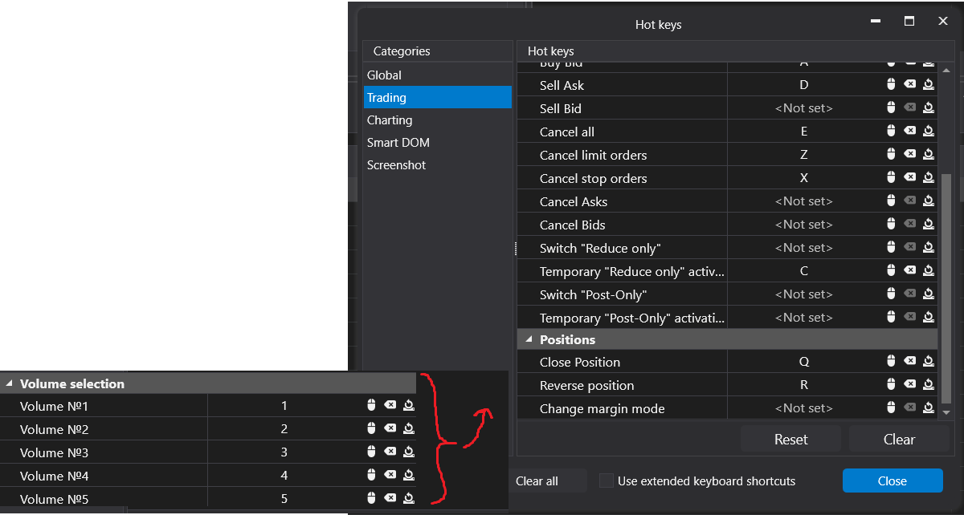Viewport: 964px width, 515px height.
Task: Click the Sell Bid hotkey field showing Not set
Action: click(x=803, y=108)
